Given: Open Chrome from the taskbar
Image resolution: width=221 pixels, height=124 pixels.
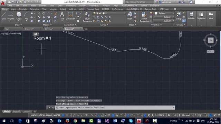Looking at the screenshot, I should coord(75,121).
